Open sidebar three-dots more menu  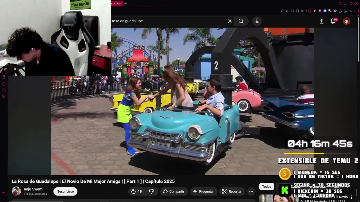[x=4, y=199]
